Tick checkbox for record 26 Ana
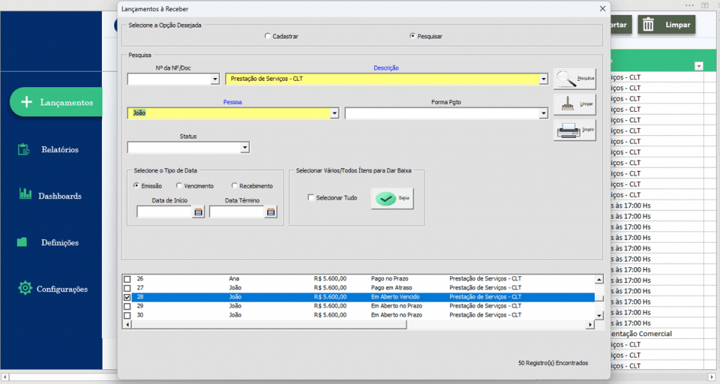Screen dimensions: 720x384 pos(127,279)
